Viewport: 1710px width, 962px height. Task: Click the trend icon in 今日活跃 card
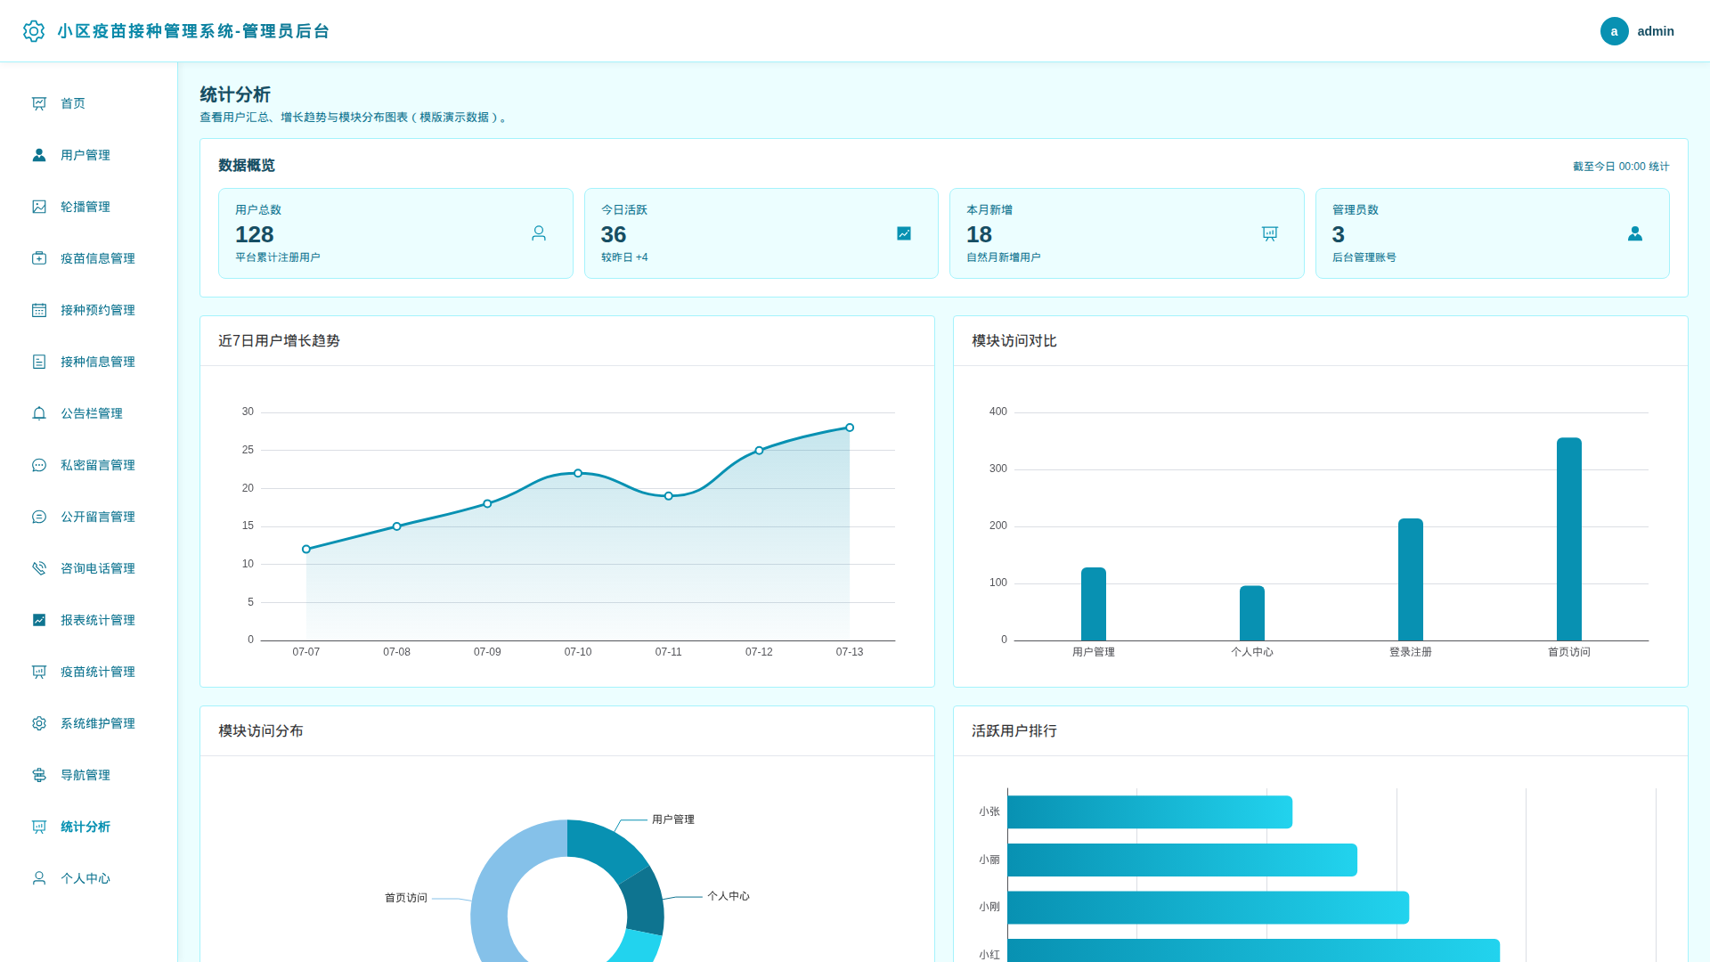[x=904, y=233]
